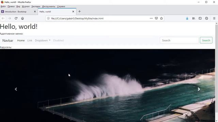Open a new tab with the plus button
Viewport: 218px width, 122px height.
79,12
